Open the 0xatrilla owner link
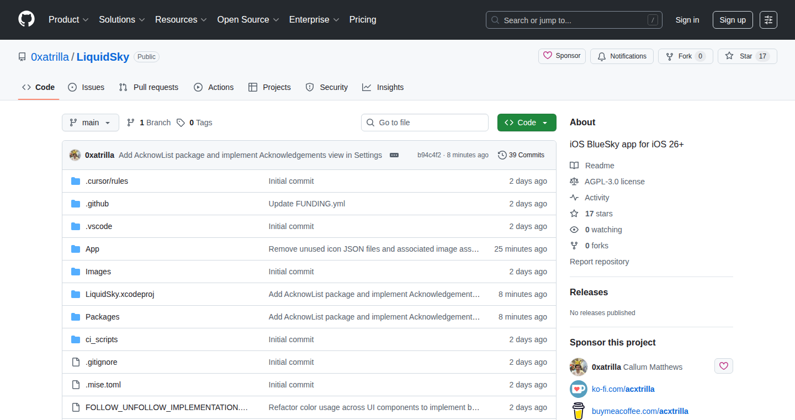This screenshot has height=420, width=795. [50, 57]
